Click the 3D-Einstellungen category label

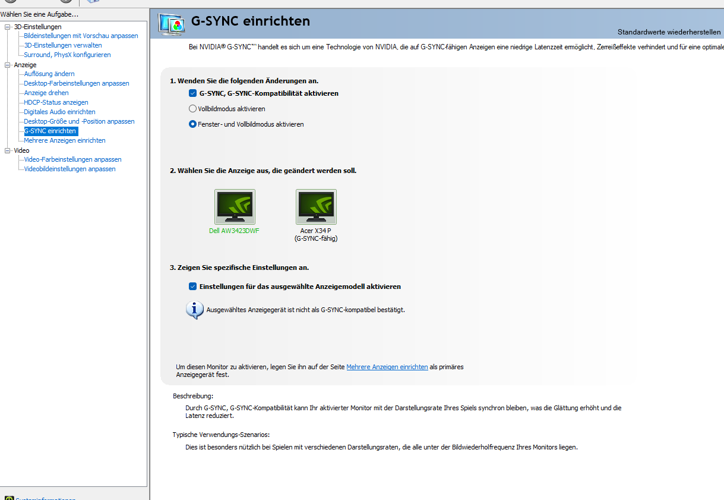coord(37,27)
